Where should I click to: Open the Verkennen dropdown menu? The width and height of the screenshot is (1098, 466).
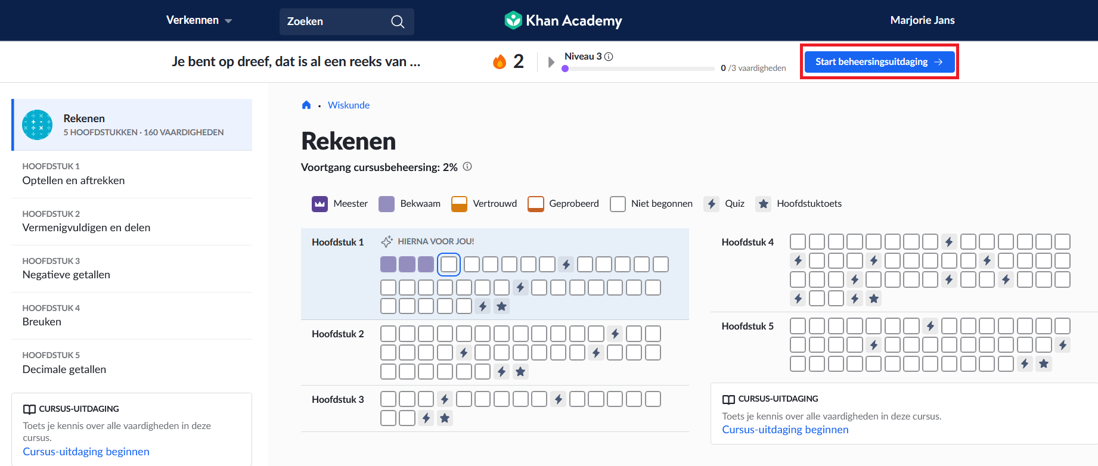click(198, 20)
